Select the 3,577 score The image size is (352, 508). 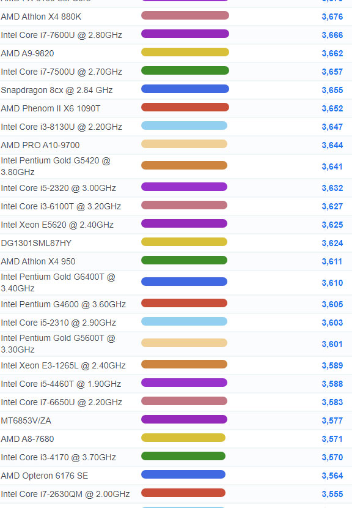pos(332,421)
